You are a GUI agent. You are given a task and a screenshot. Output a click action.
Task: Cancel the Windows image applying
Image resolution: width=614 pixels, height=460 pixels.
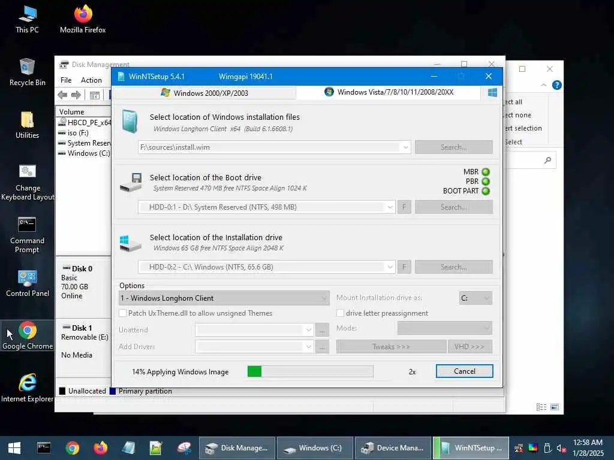pos(465,371)
